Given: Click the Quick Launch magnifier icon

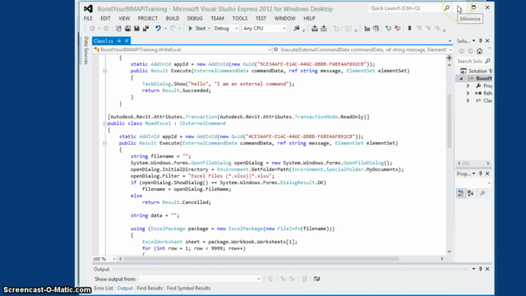Looking at the screenshot, I should tap(447, 8).
